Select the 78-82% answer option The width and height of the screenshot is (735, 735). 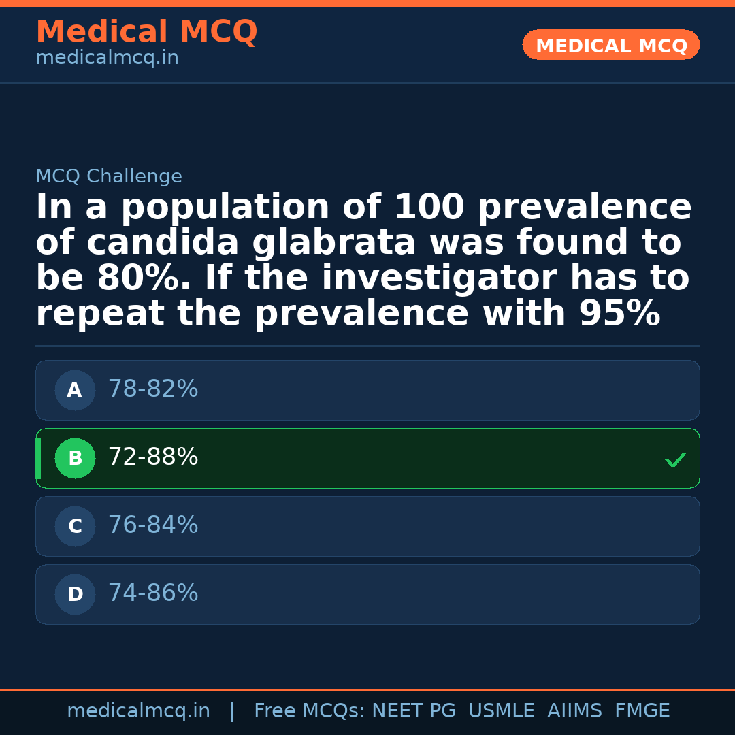point(367,391)
